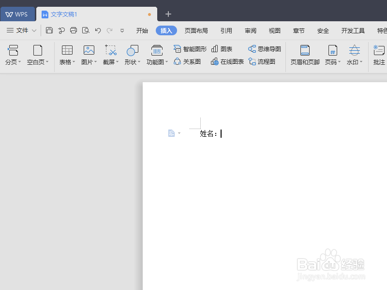Click the print icon
Screen dimensions: 387x290
pyautogui.click(x=74, y=30)
